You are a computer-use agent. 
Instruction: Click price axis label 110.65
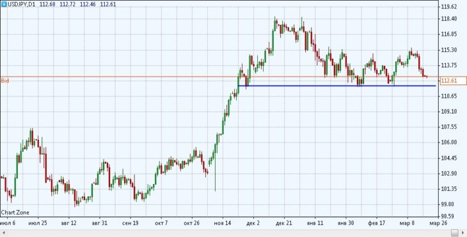click(449, 96)
